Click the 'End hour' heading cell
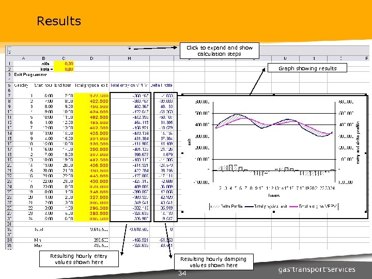372x279 pixels. (x=63, y=85)
